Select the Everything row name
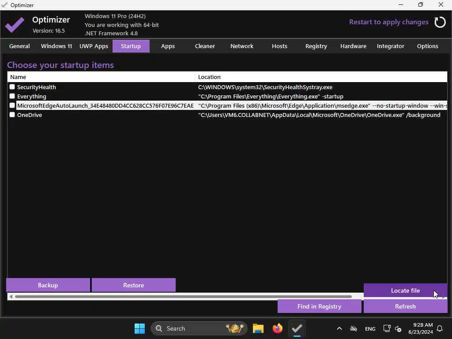 (31, 96)
